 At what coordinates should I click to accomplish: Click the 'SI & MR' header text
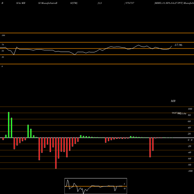(21, 3)
